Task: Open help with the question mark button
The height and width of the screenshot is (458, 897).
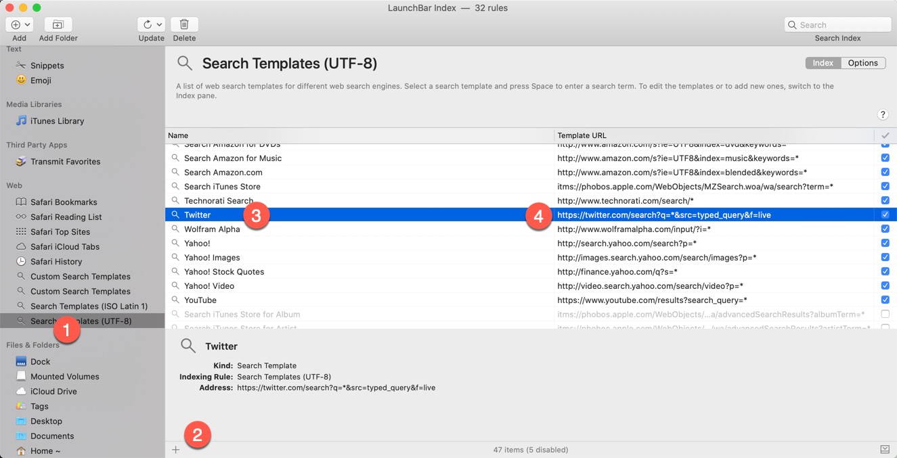Action: [883, 114]
